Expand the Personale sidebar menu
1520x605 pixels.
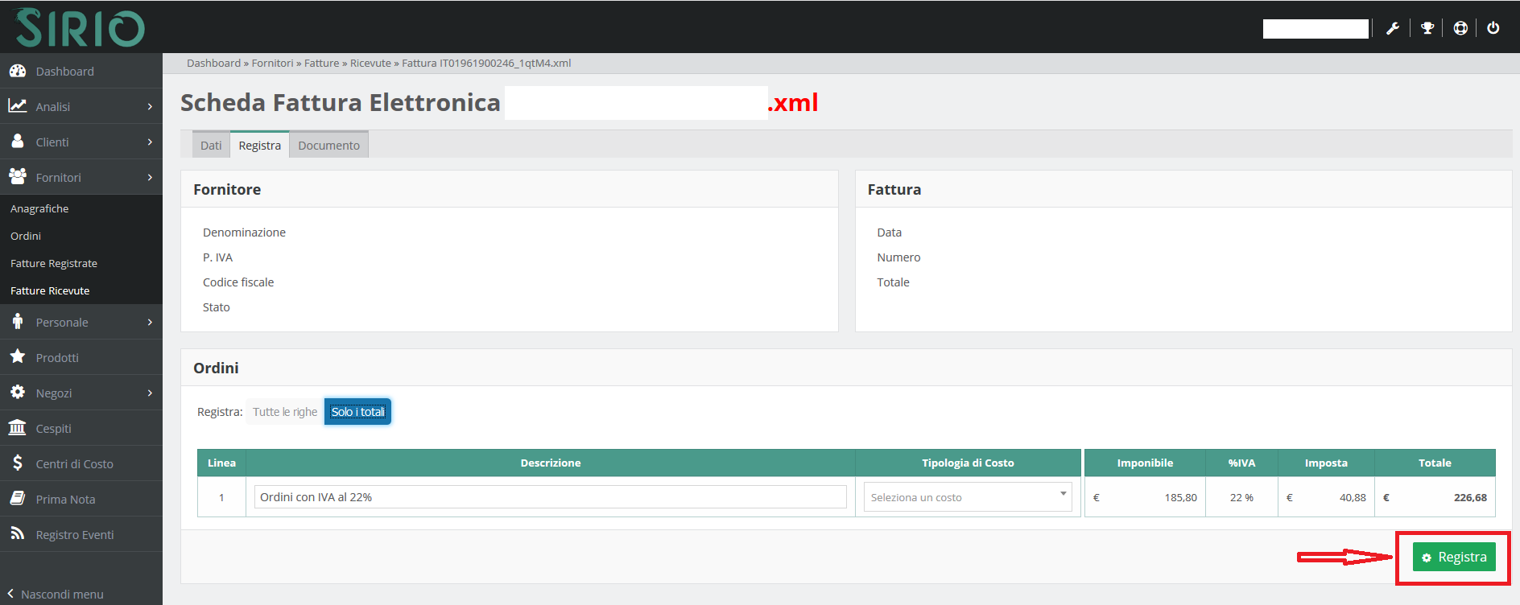[x=81, y=323]
